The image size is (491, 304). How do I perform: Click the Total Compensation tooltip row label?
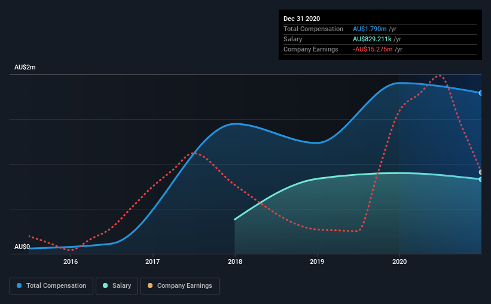pos(313,29)
